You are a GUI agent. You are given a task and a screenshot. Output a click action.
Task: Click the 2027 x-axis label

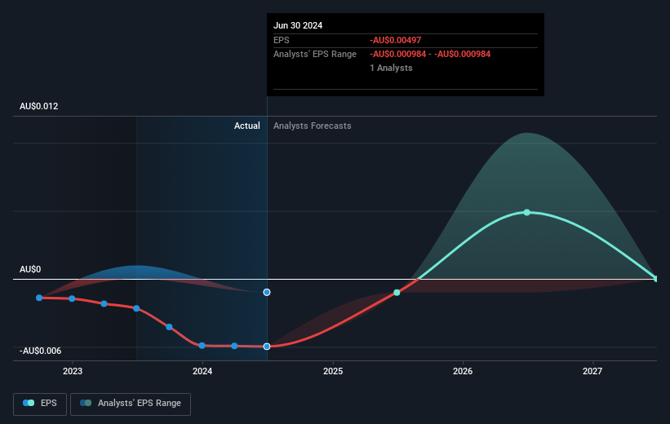(x=592, y=371)
